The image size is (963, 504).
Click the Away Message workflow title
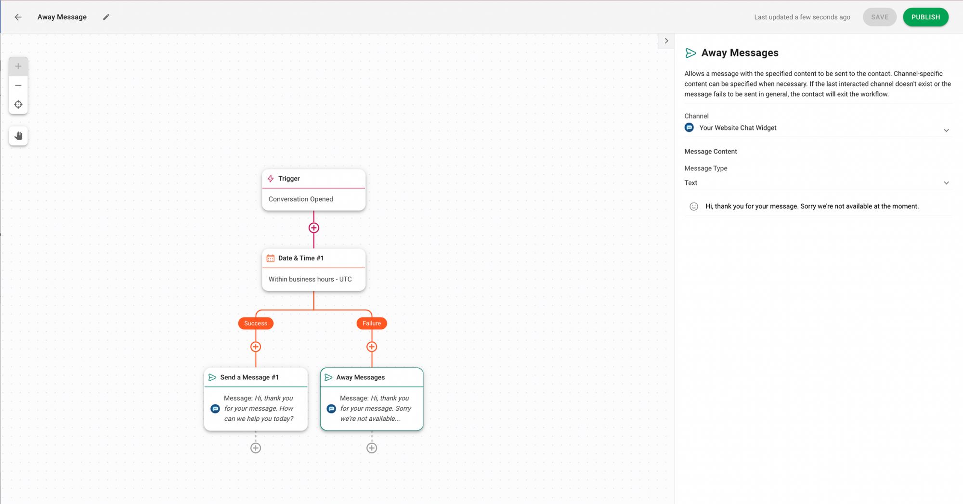click(62, 17)
